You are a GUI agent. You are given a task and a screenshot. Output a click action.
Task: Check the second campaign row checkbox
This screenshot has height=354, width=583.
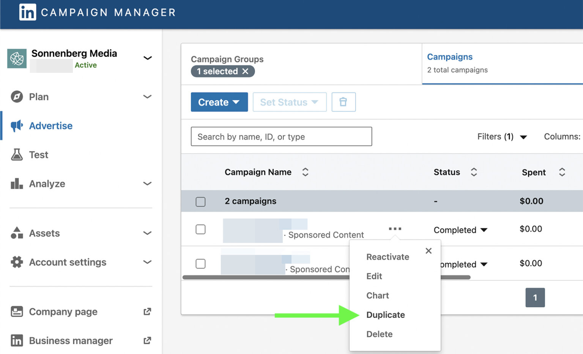click(200, 264)
